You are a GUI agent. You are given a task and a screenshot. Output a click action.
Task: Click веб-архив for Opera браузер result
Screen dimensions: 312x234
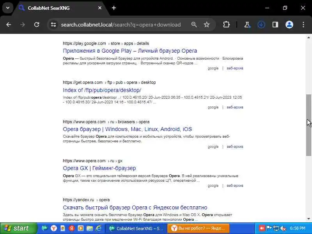pyautogui.click(x=235, y=147)
